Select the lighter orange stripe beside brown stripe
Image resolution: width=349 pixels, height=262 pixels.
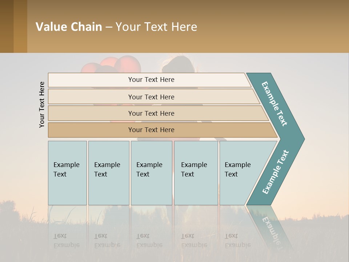pyautogui.click(x=20, y=26)
